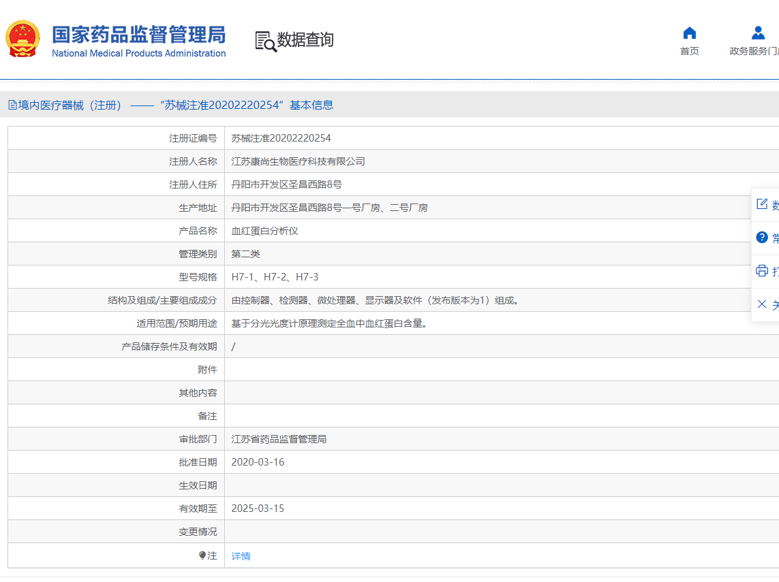Click the 型号规格 row label
Screen dimensions: 779x582
point(198,277)
